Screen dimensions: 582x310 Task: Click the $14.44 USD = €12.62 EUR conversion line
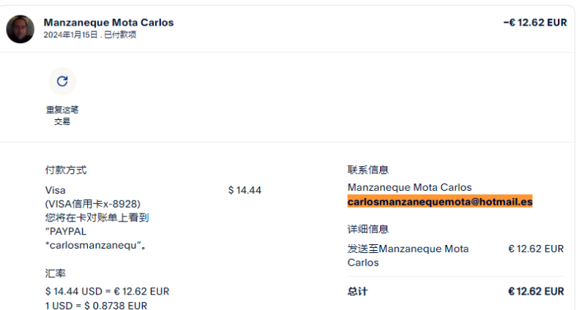[107, 291]
